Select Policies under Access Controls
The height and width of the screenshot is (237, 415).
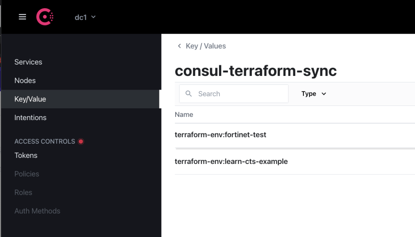coord(27,174)
